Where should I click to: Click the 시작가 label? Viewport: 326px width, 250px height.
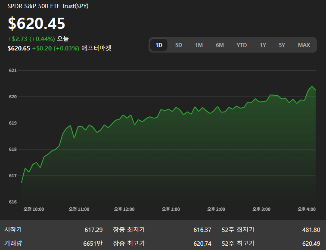click(13, 229)
